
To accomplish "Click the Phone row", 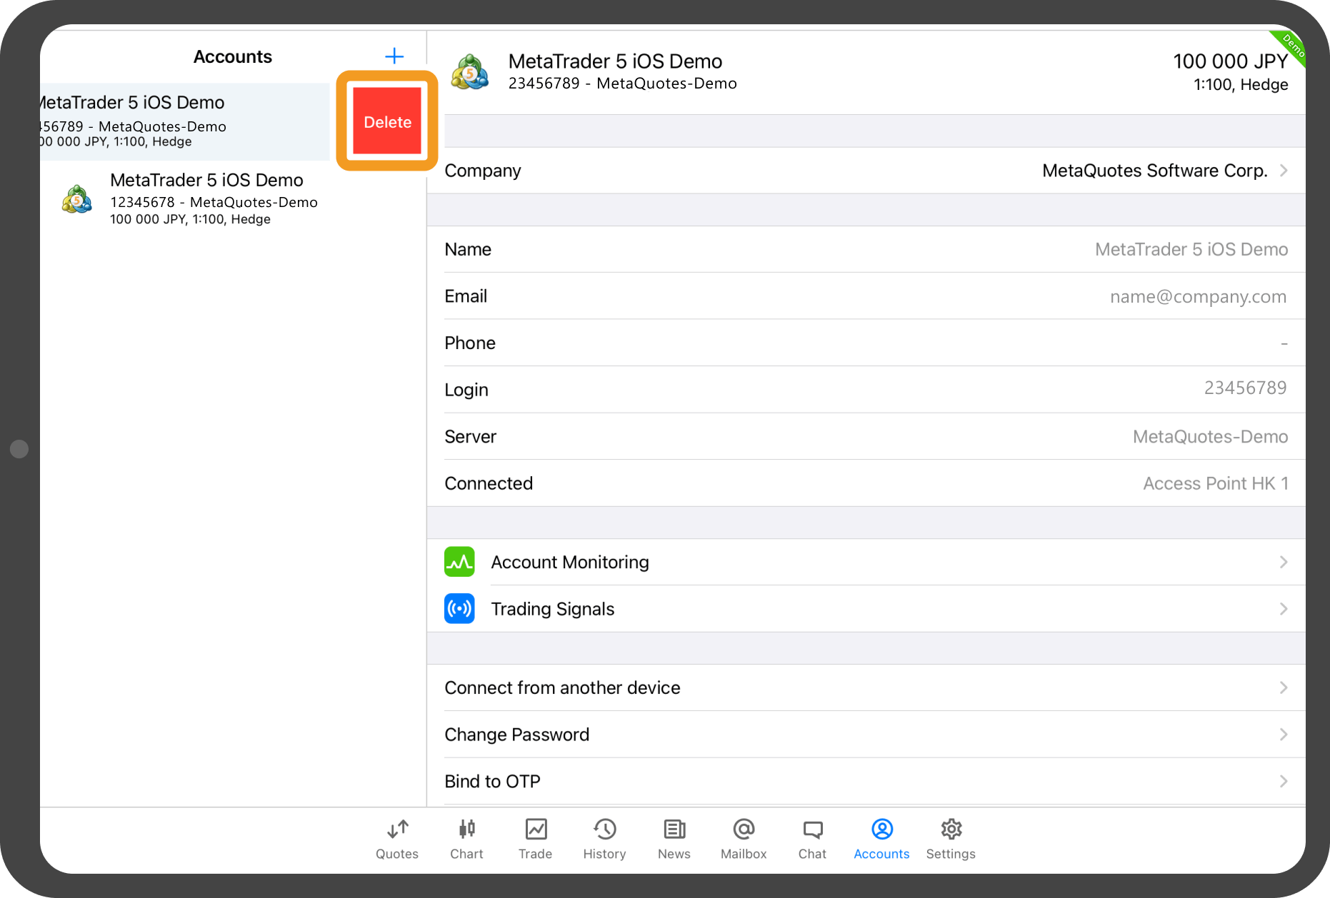I will (x=866, y=343).
